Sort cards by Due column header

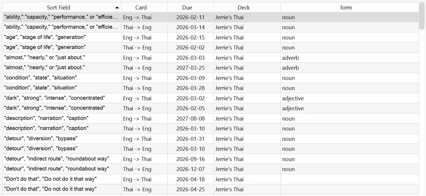[187, 8]
